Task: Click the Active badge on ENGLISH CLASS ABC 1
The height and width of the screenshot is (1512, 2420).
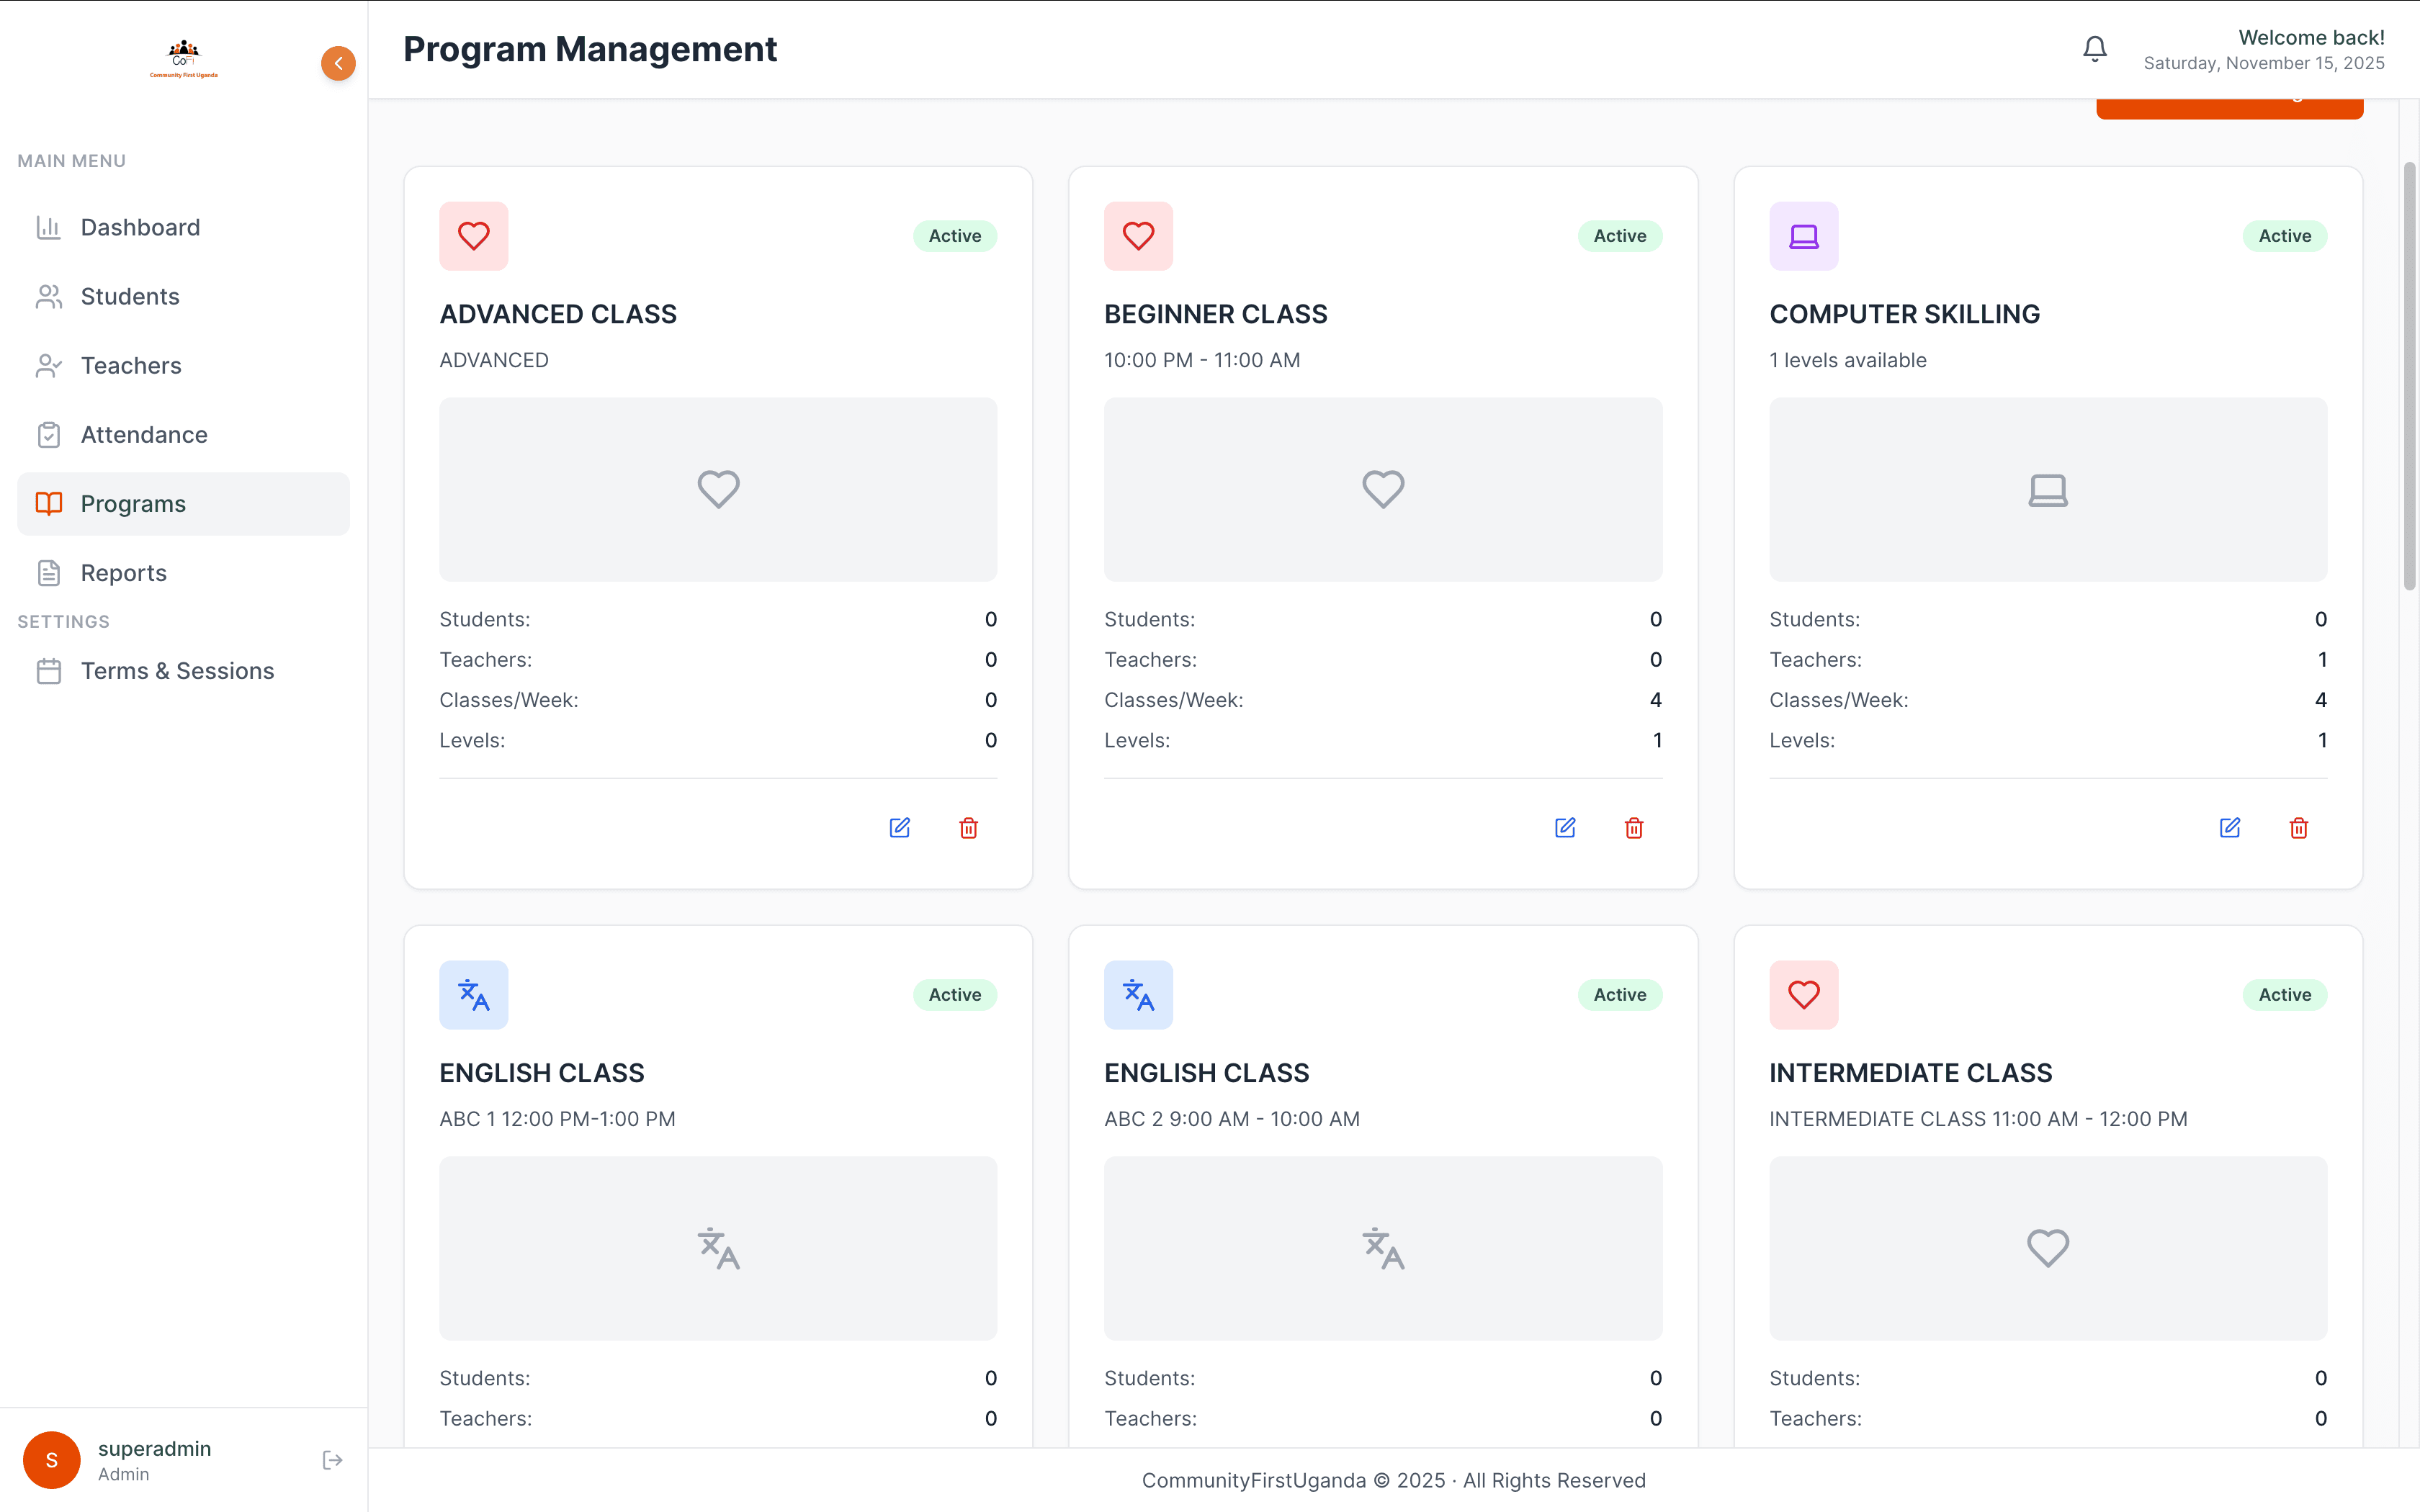Action: tap(955, 995)
